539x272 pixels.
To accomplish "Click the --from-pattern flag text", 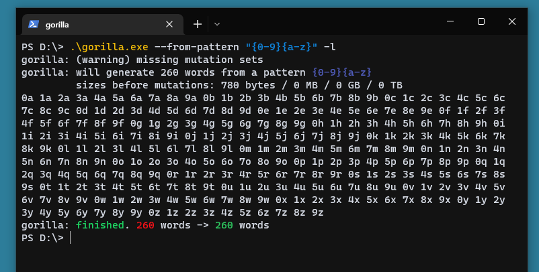I will [x=197, y=47].
